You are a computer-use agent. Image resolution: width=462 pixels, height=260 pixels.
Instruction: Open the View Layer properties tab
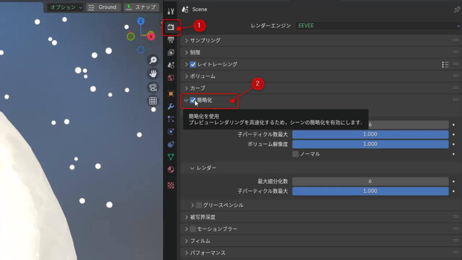click(x=171, y=52)
